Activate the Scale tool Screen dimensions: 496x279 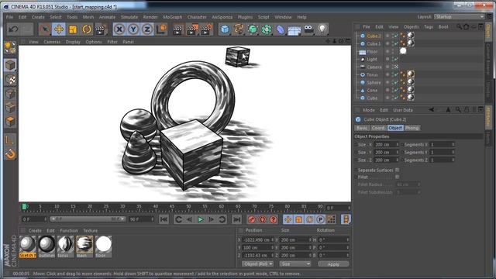(x=73, y=29)
